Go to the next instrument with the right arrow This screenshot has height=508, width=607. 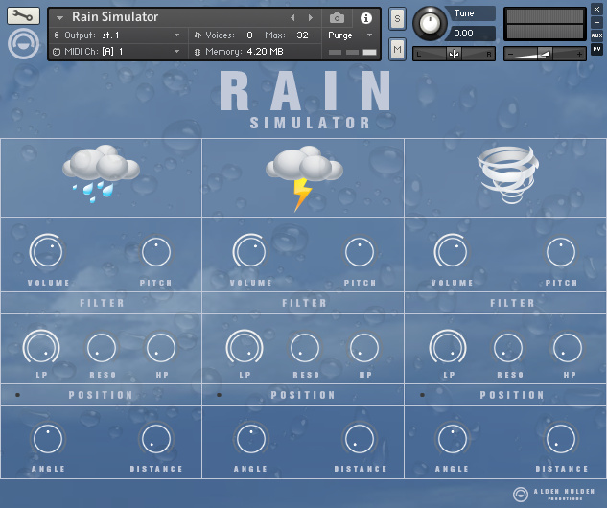[311, 18]
